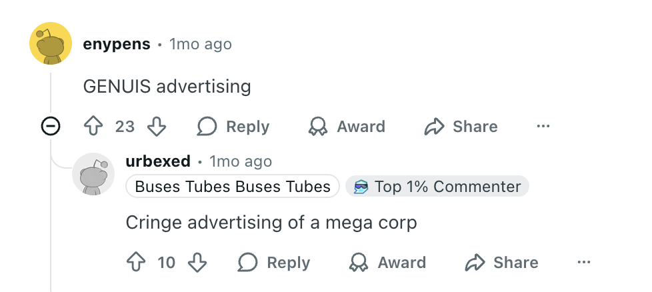The width and height of the screenshot is (652, 292).
Task: Open more options on enypens comment
Action: 543,127
